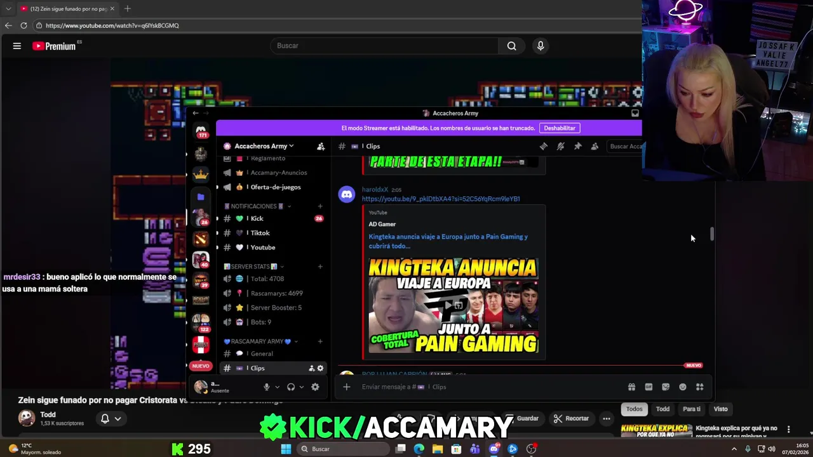Add channel to SERVER STATS category plus
This screenshot has width=813, height=457.
(320, 267)
